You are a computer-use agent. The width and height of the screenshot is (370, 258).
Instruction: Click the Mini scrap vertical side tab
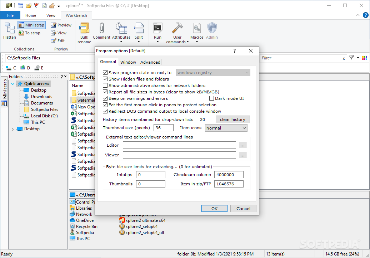click(4, 92)
